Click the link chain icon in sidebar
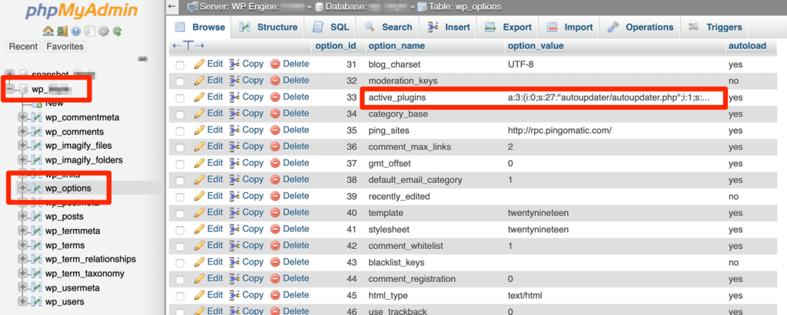 click(x=141, y=59)
